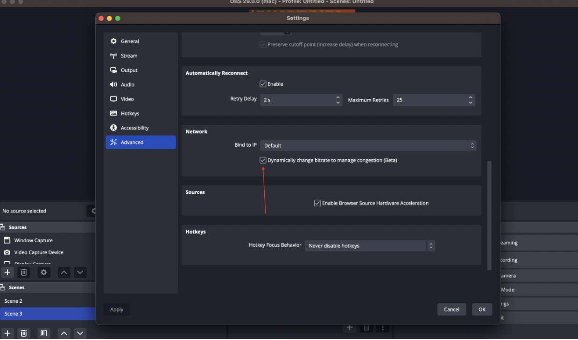Viewport: 578px width, 340px height.
Task: Open the Bind to IP dropdown
Action: 368,145
